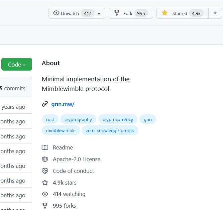The width and height of the screenshot is (223, 210).
Task: View the 995 forks link
Action: tap(64, 206)
